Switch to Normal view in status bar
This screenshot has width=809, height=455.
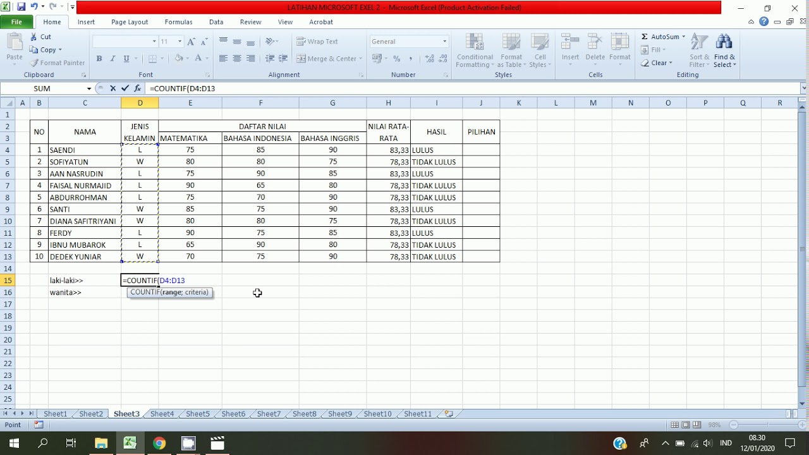click(x=676, y=425)
